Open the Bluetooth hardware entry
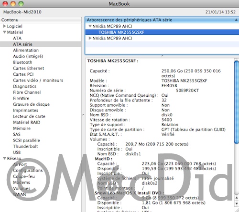Screen dimensions: 239x212 pyautogui.click(x=22, y=62)
